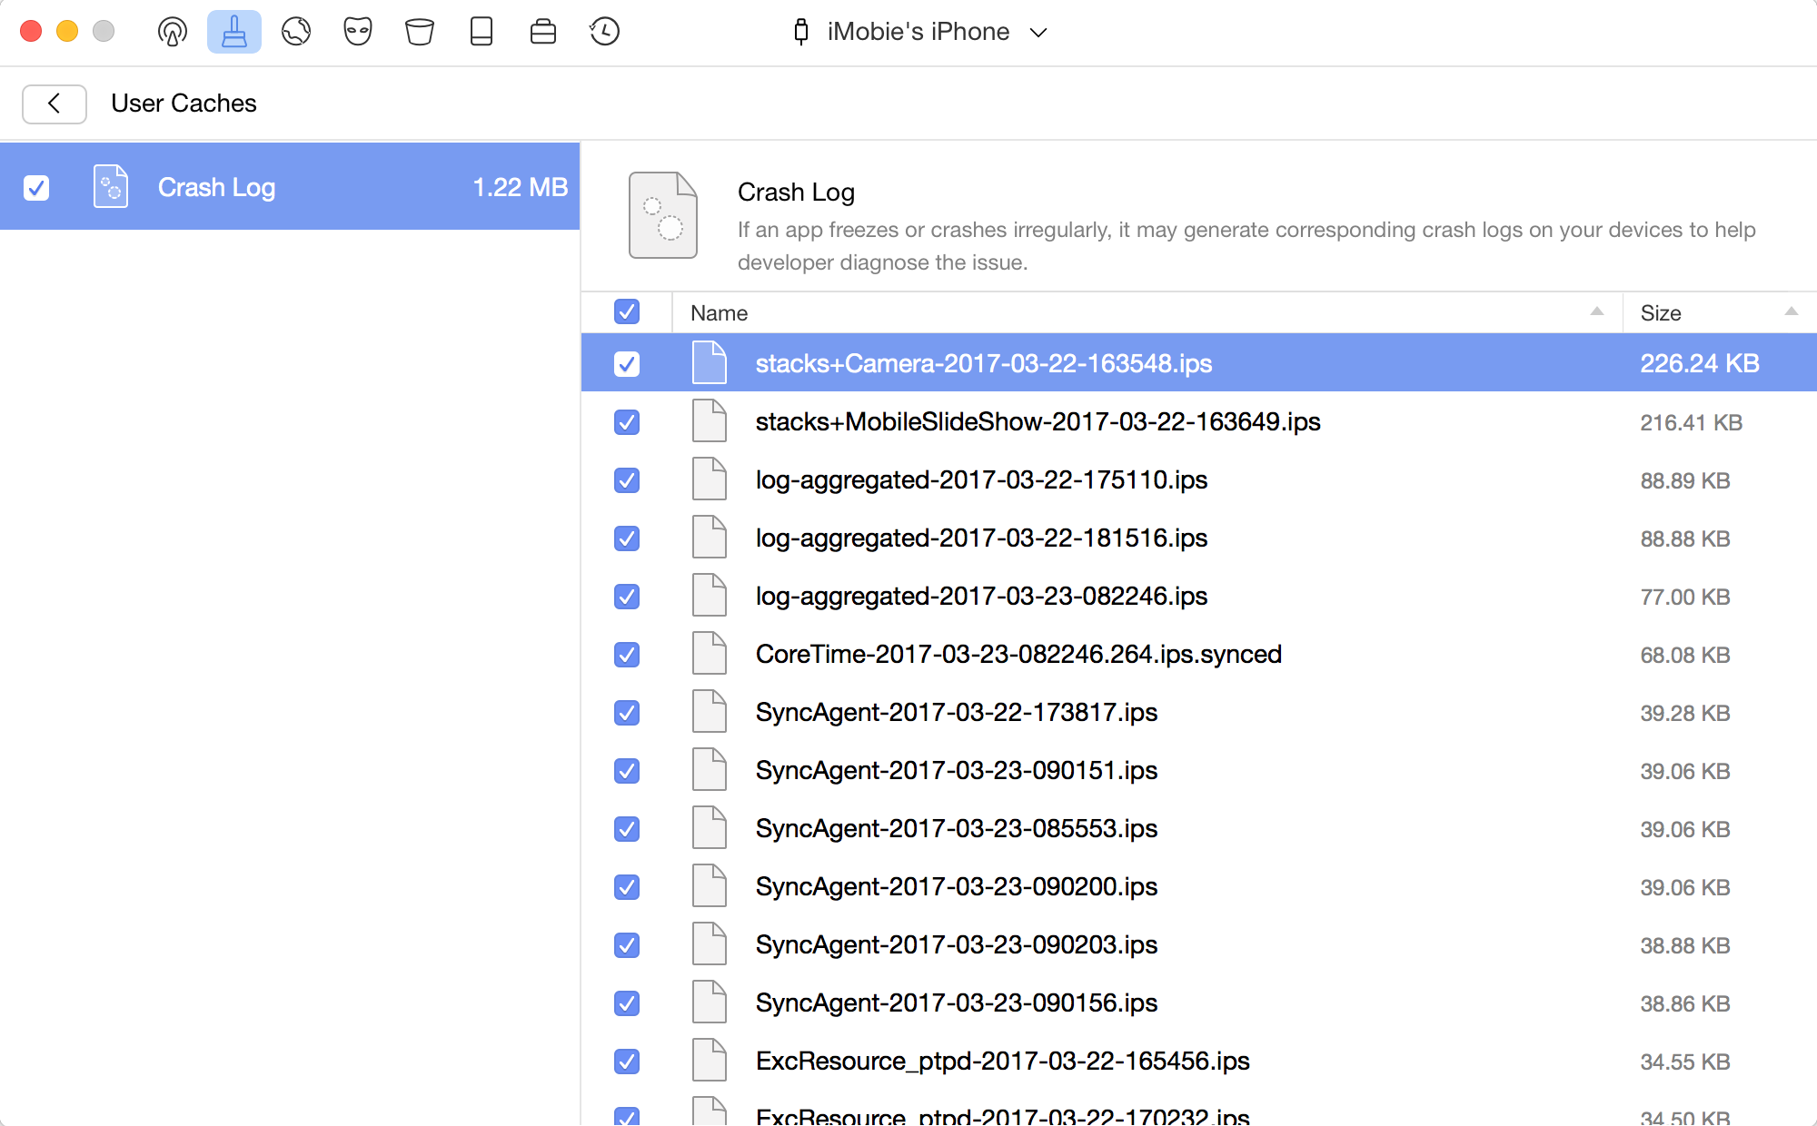
Task: Go back using the back arrow button
Action: coord(54,104)
